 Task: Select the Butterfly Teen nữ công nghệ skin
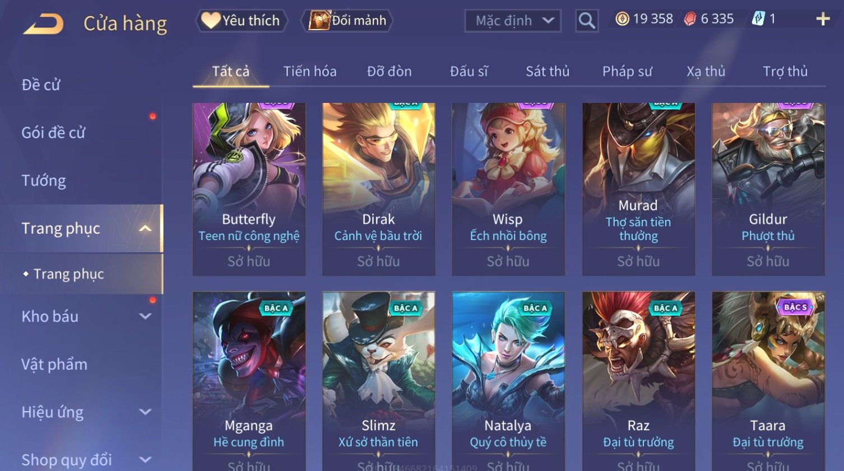(249, 189)
